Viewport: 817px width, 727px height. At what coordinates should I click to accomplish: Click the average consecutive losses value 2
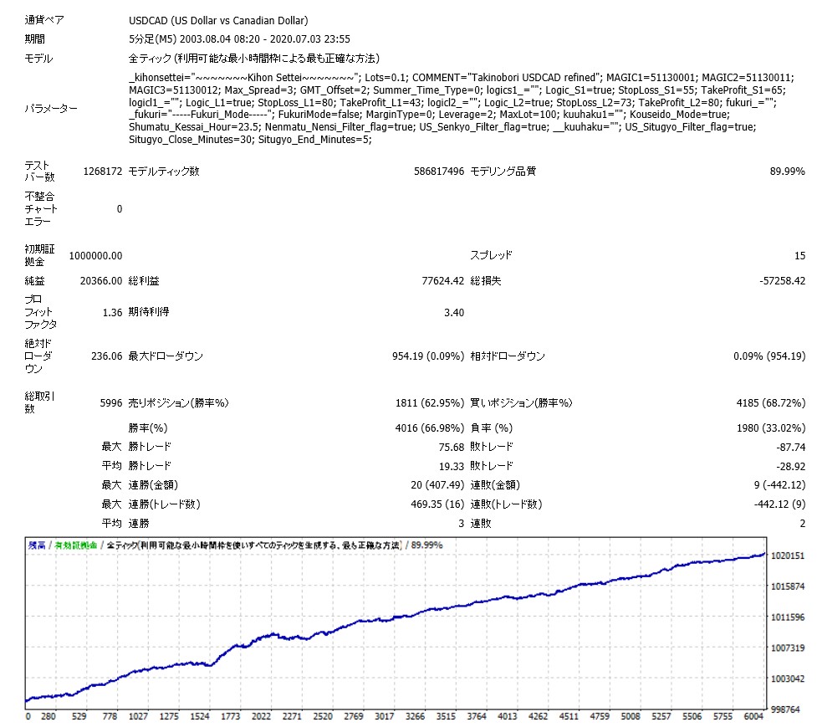[x=803, y=524]
